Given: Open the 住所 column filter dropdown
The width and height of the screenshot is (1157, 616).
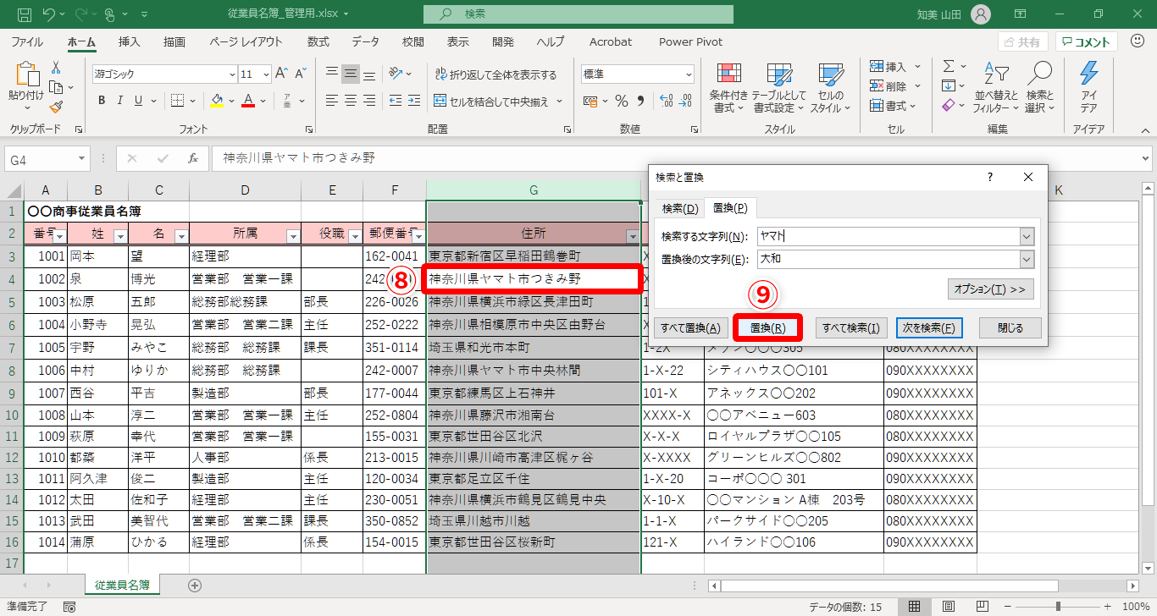Looking at the screenshot, I should click(x=632, y=236).
